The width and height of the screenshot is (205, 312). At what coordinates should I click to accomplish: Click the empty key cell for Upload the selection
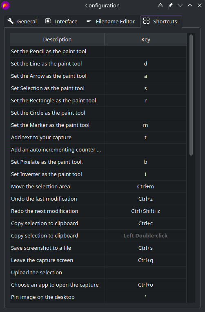(146, 273)
